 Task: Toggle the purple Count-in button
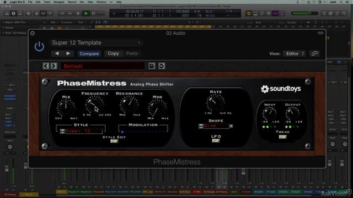click(x=275, y=13)
